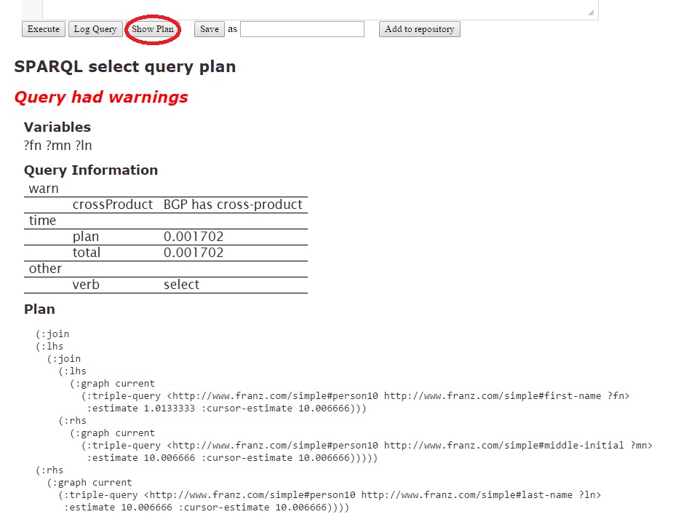Select the SPARQL select query plan heading
This screenshot has width=689, height=525.
click(x=125, y=67)
